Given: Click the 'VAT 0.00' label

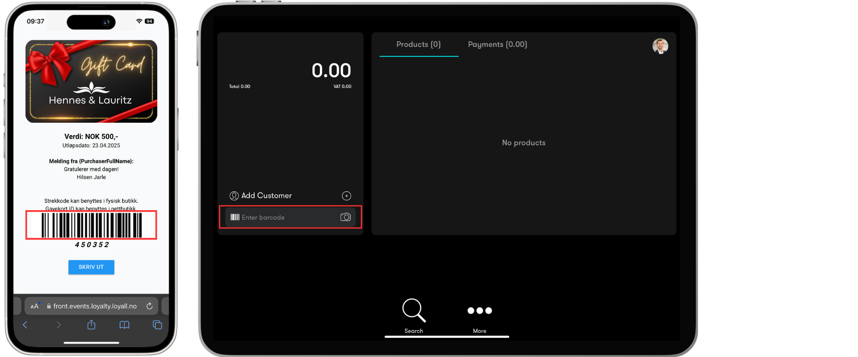Looking at the screenshot, I should tap(342, 87).
